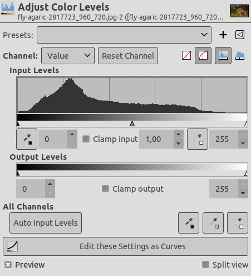
Task: Open the Presets dropdown
Action: (124, 35)
